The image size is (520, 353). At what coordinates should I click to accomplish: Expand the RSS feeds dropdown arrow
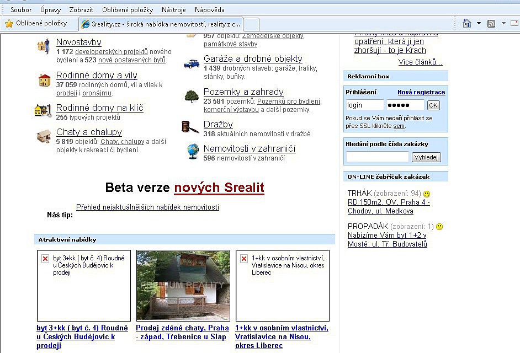[x=501, y=24]
